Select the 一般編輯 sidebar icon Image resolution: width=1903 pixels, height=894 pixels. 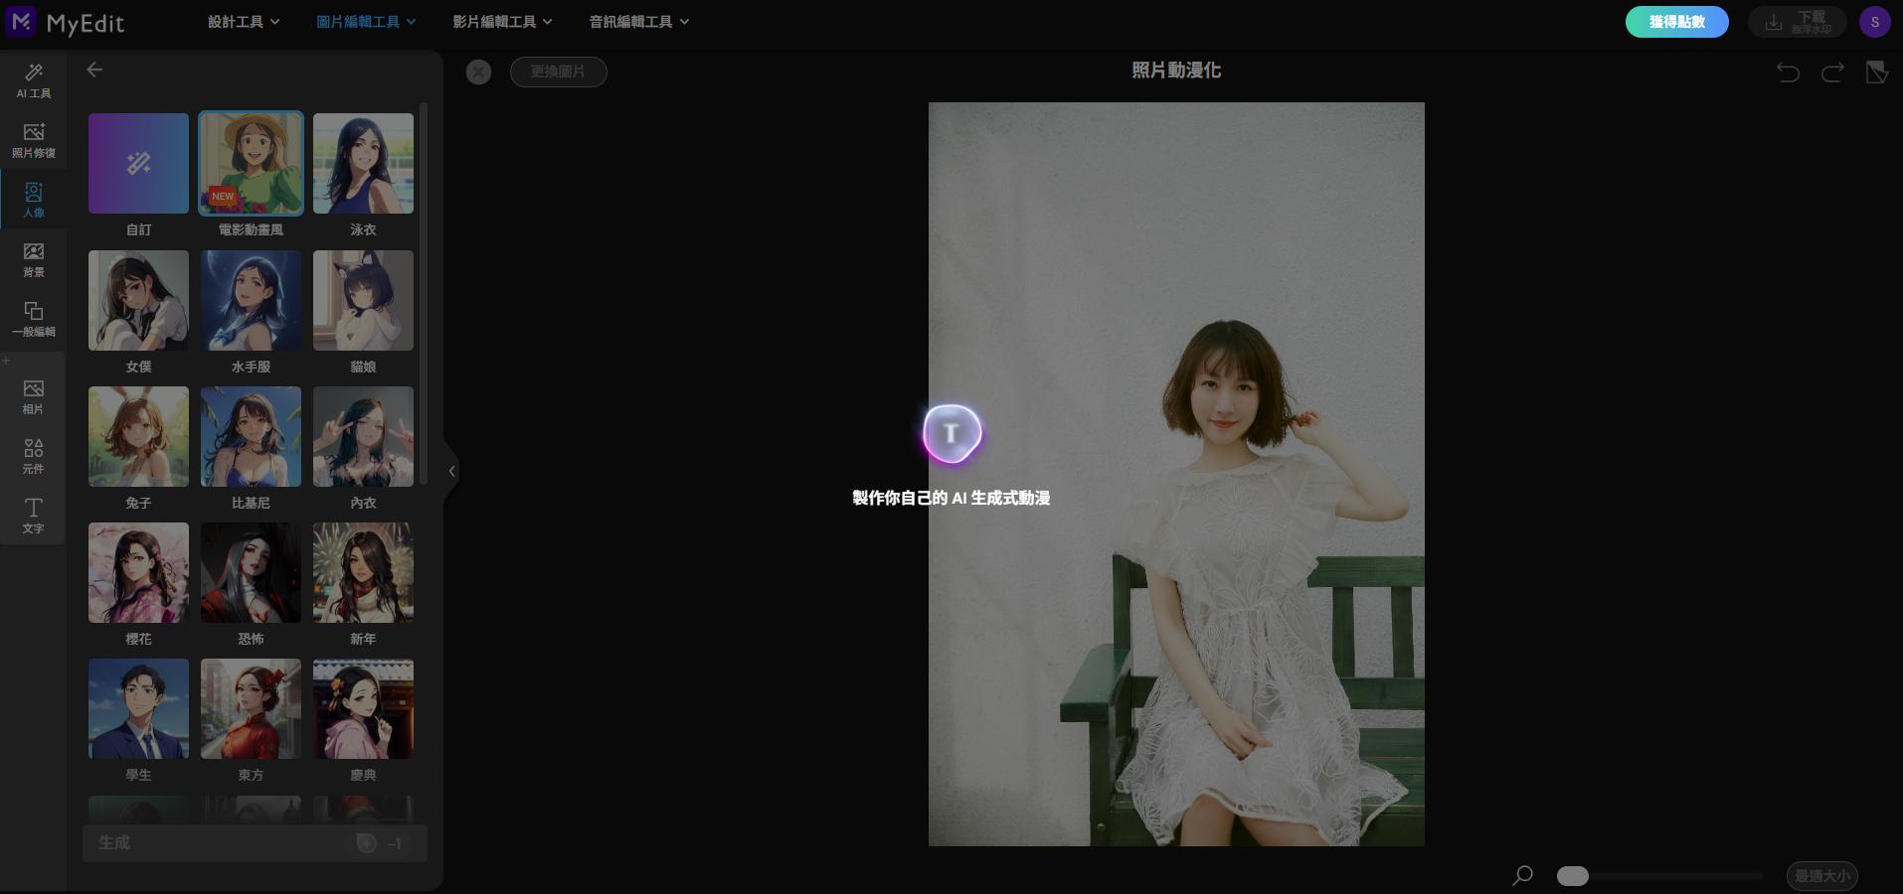point(33,319)
